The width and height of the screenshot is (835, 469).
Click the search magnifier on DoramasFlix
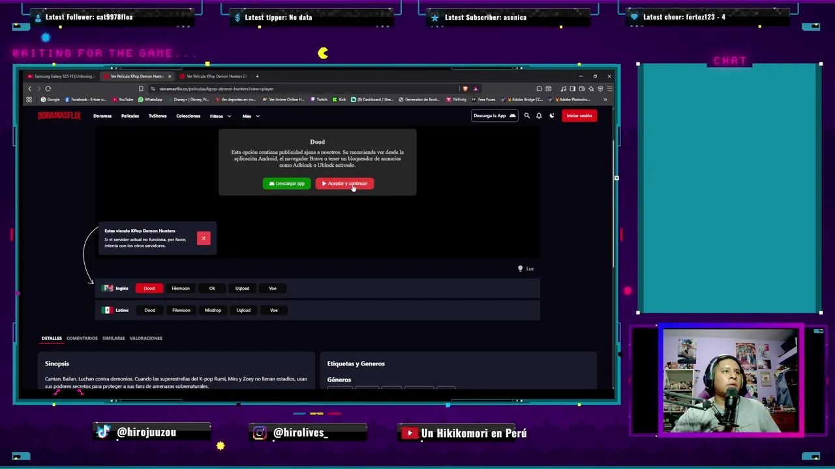click(x=526, y=116)
